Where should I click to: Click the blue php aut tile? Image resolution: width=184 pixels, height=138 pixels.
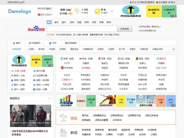(171, 101)
